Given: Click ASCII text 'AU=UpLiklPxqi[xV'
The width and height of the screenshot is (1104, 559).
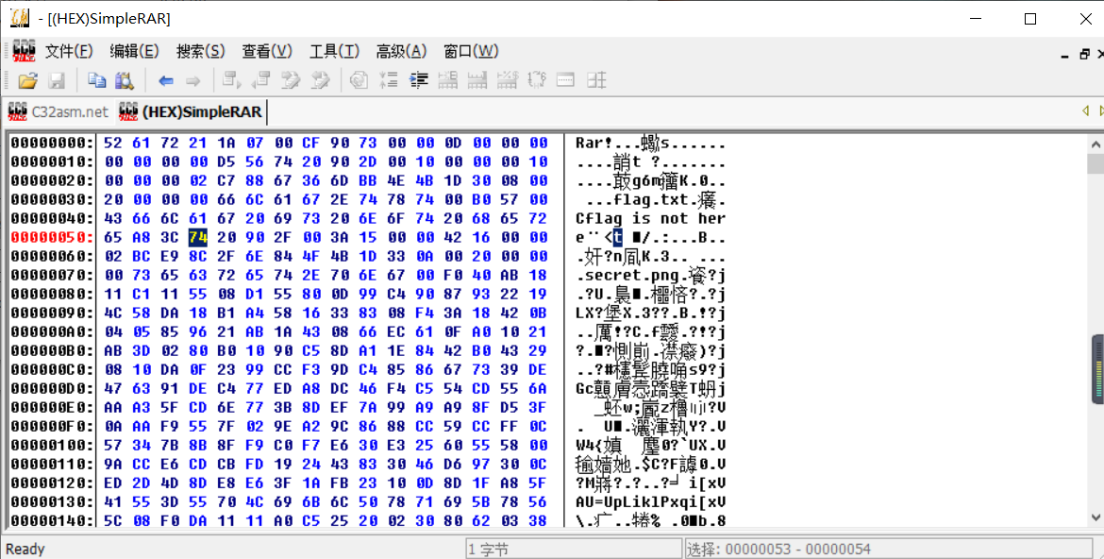Looking at the screenshot, I should 650,502.
